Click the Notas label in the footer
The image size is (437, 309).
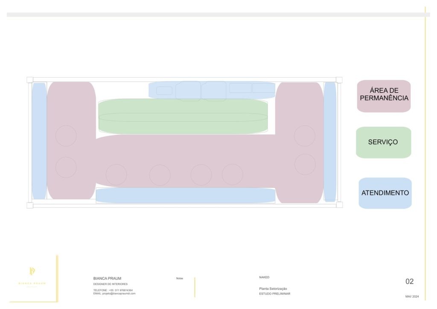pos(180,278)
